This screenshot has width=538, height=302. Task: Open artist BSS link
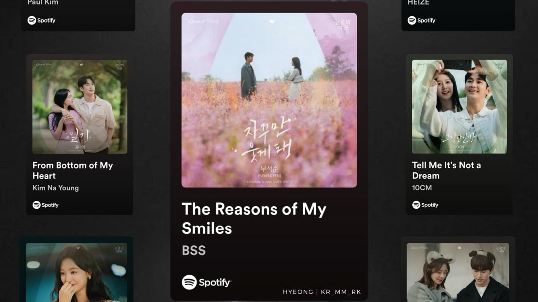tap(194, 251)
